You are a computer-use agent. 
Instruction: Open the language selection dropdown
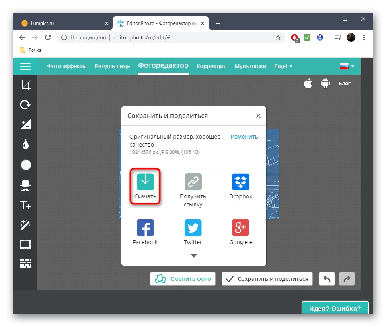point(346,66)
